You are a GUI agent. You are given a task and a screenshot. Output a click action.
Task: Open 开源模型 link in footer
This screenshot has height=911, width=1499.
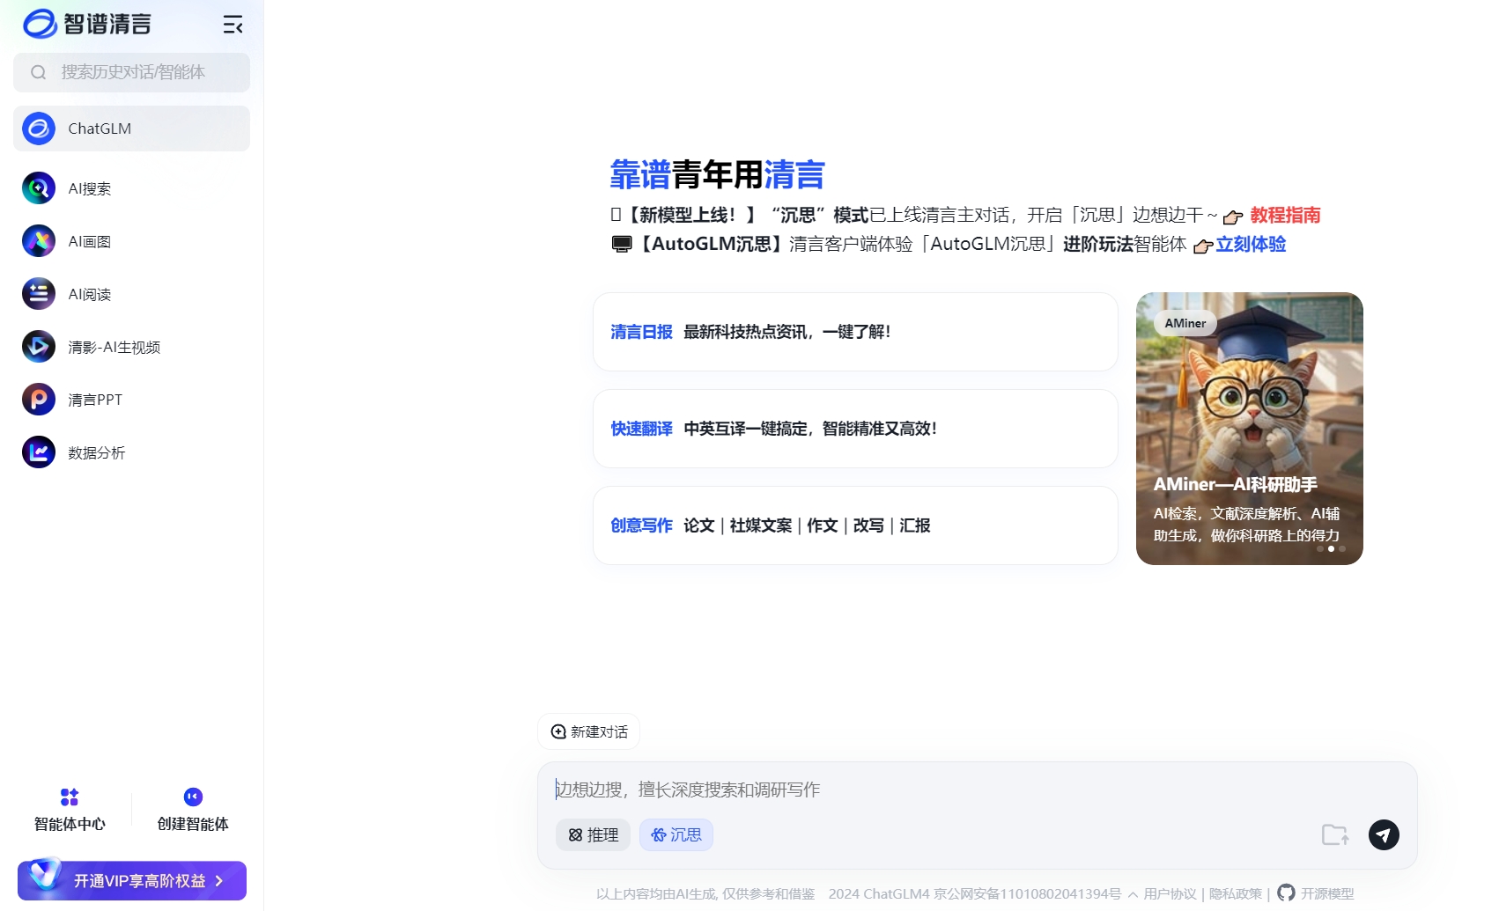pyautogui.click(x=1327, y=894)
